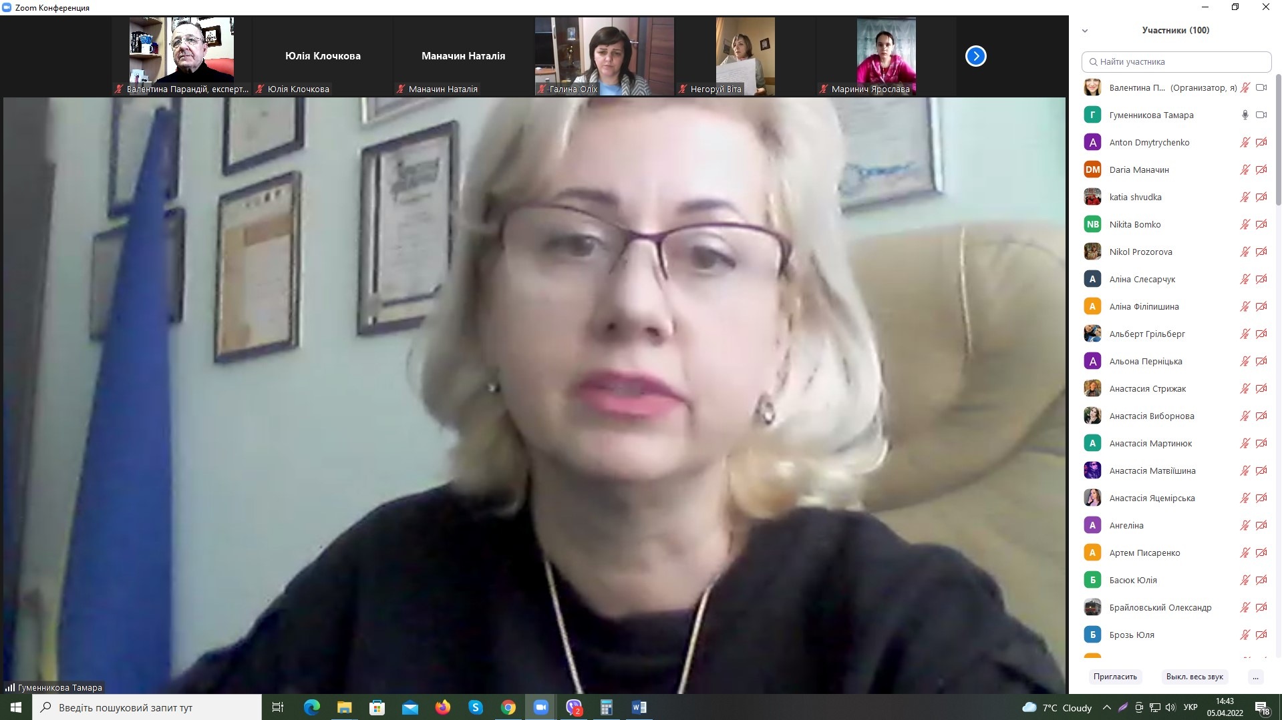Image resolution: width=1282 pixels, height=720 pixels.
Task: Select participant Анастасия Стрижак
Action: [1176, 388]
